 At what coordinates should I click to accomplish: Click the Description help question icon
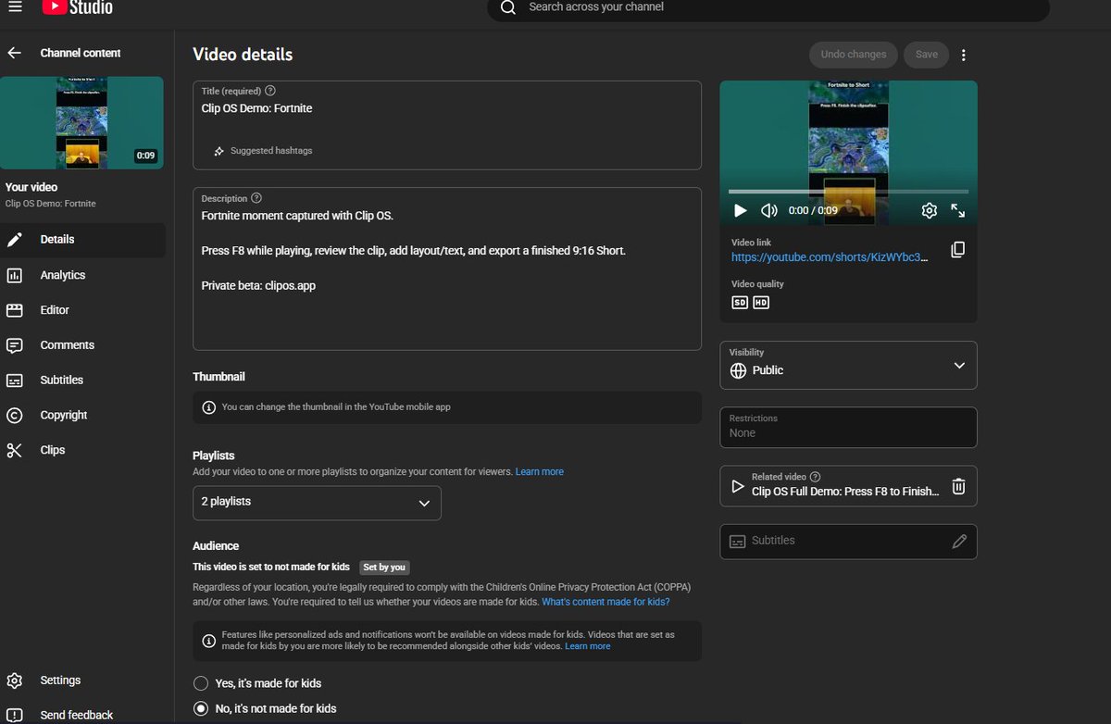[256, 198]
